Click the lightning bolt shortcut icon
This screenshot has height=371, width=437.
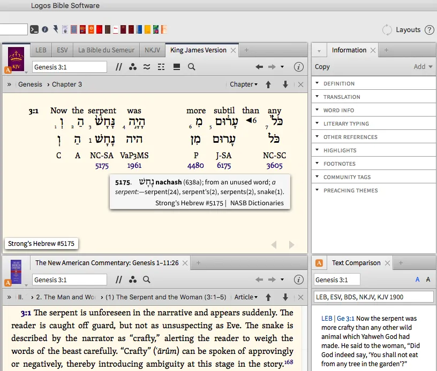point(56,29)
